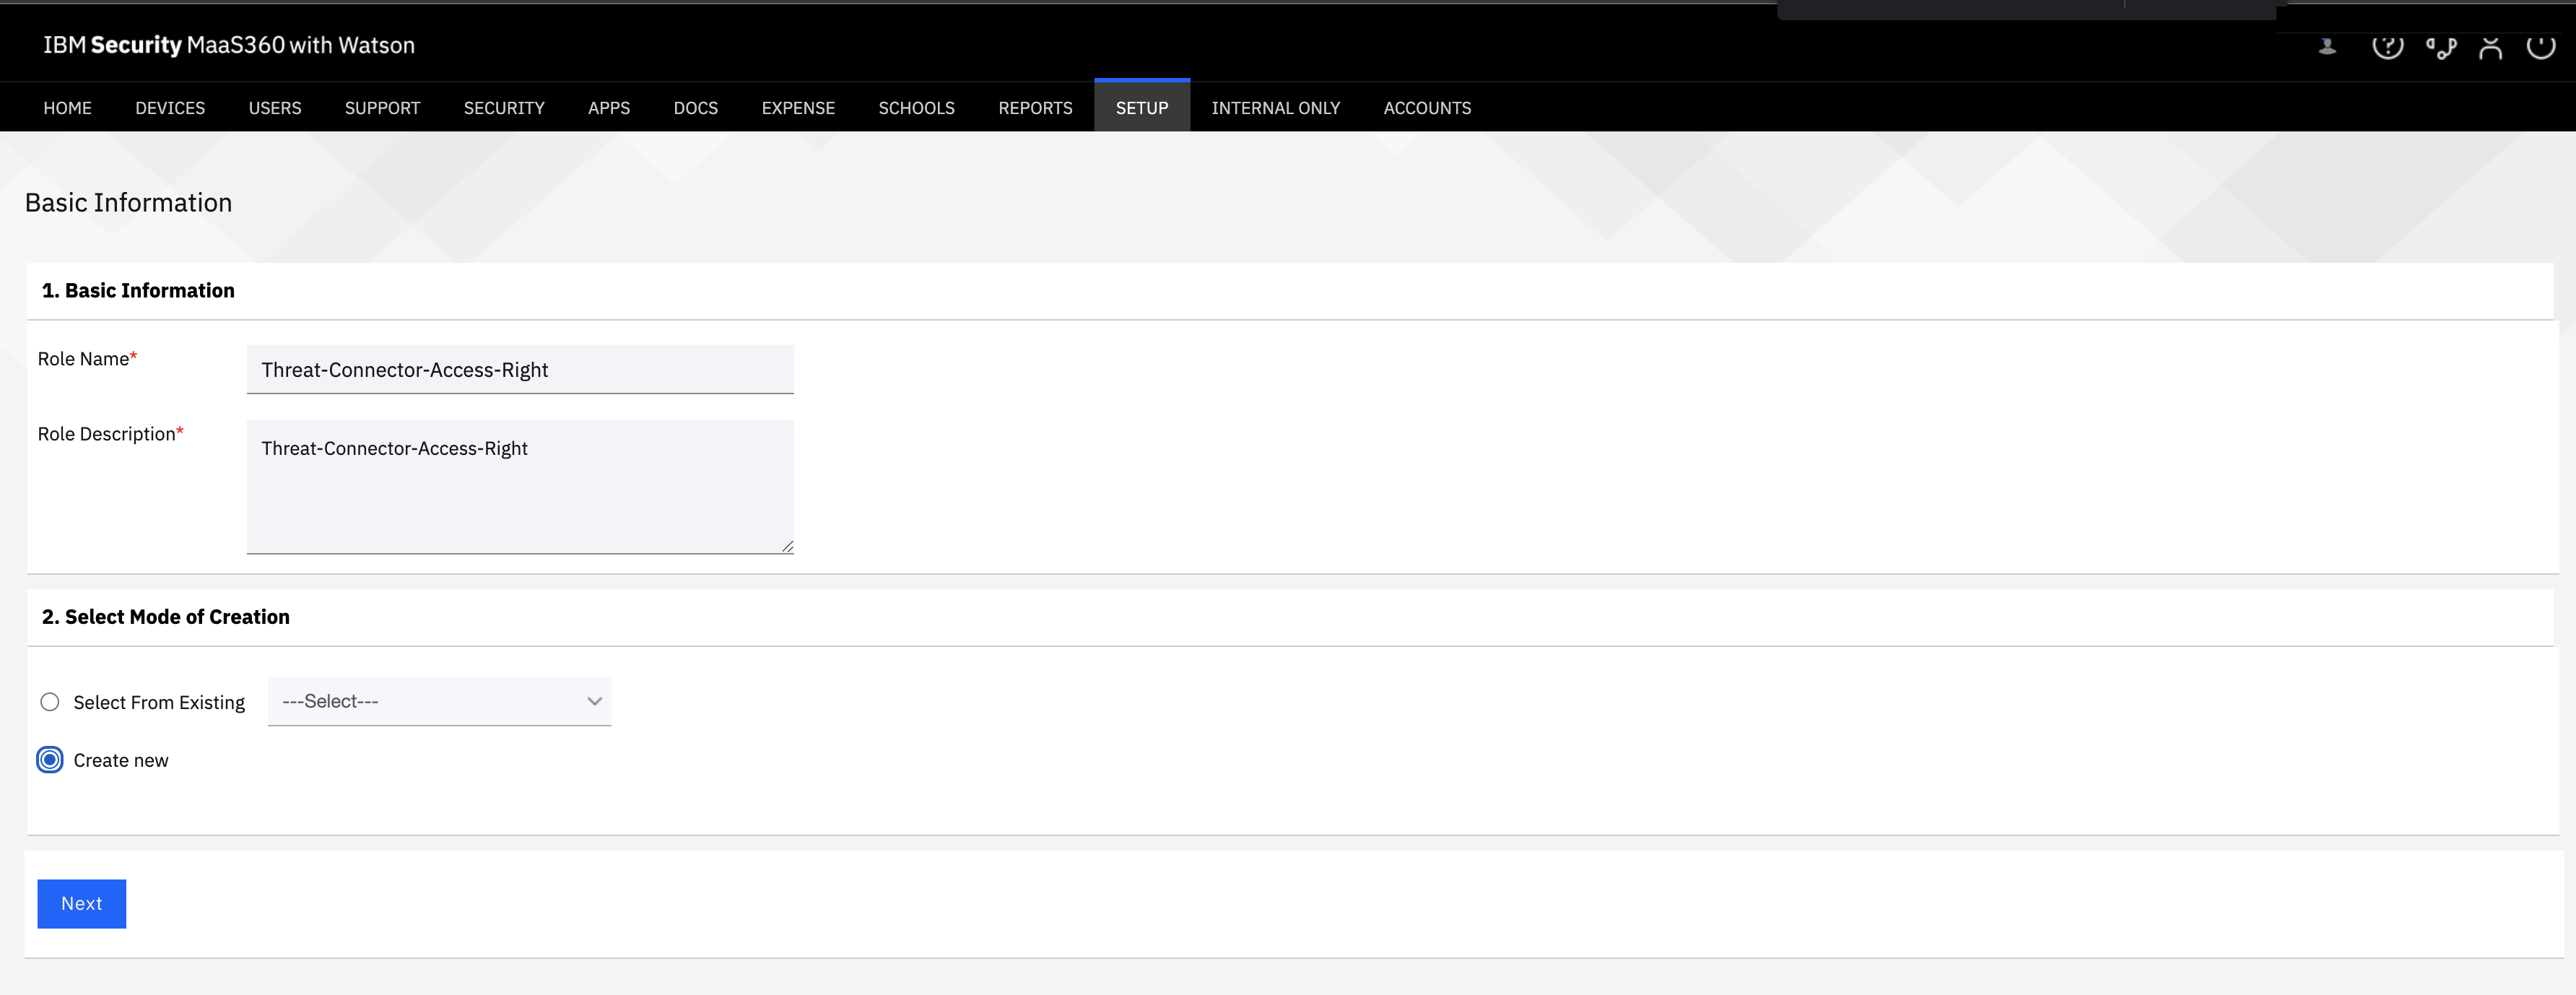Grab the Role Description textarea resize handle
The height and width of the screenshot is (995, 2576).
[x=788, y=547]
